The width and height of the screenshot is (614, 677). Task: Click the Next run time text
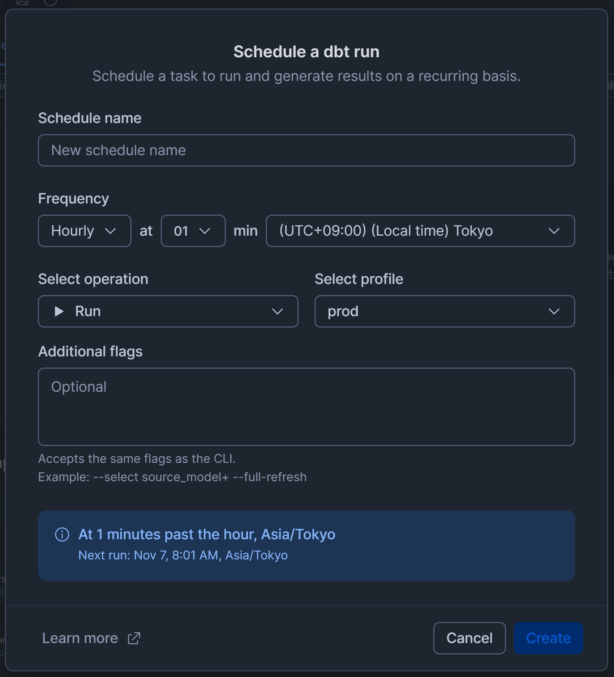[183, 555]
